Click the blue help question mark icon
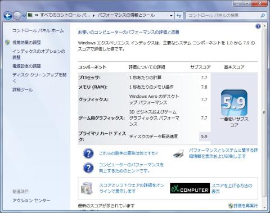Screen dimensions: 270x213 258,26
